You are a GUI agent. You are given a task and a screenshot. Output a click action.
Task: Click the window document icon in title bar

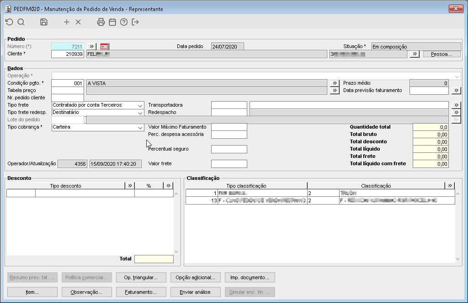click(x=8, y=9)
